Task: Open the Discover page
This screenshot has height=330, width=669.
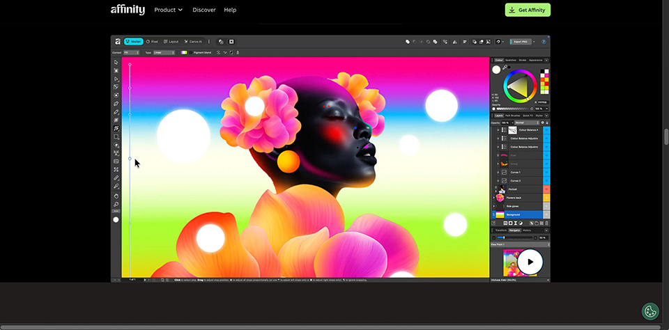Action: click(204, 10)
